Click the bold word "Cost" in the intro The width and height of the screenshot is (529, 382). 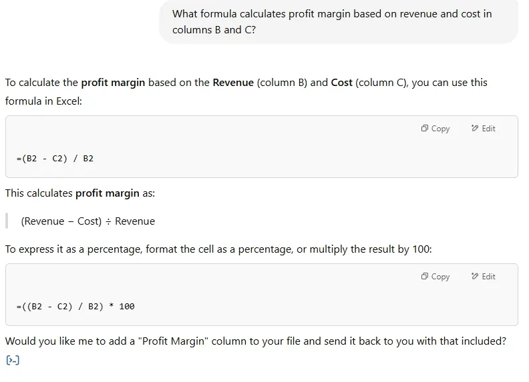click(341, 83)
